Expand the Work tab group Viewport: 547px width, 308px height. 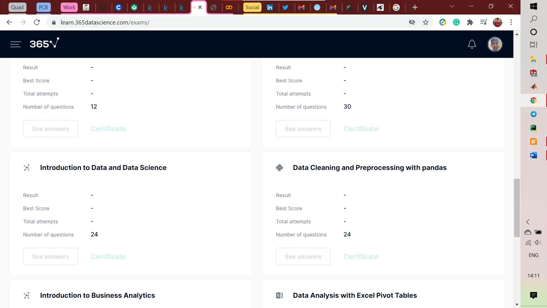point(69,7)
